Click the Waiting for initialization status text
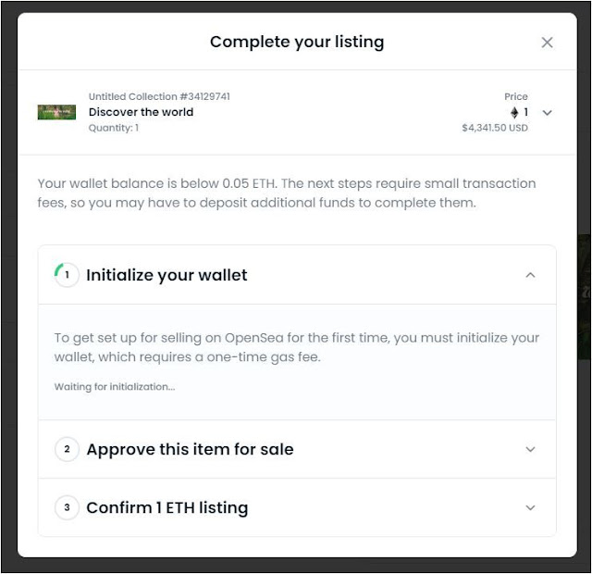Image resolution: width=592 pixels, height=574 pixels. pyautogui.click(x=115, y=387)
